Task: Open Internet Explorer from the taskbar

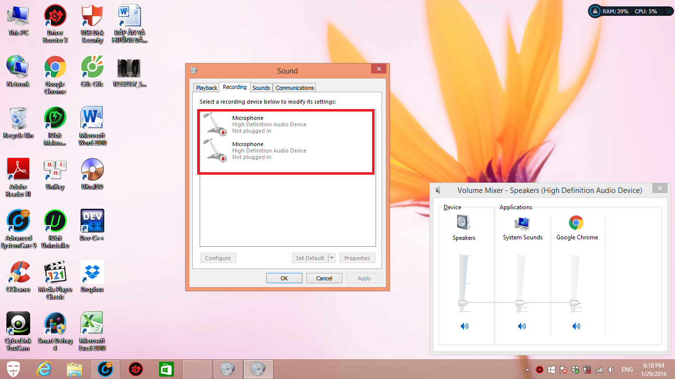Action: [43, 369]
